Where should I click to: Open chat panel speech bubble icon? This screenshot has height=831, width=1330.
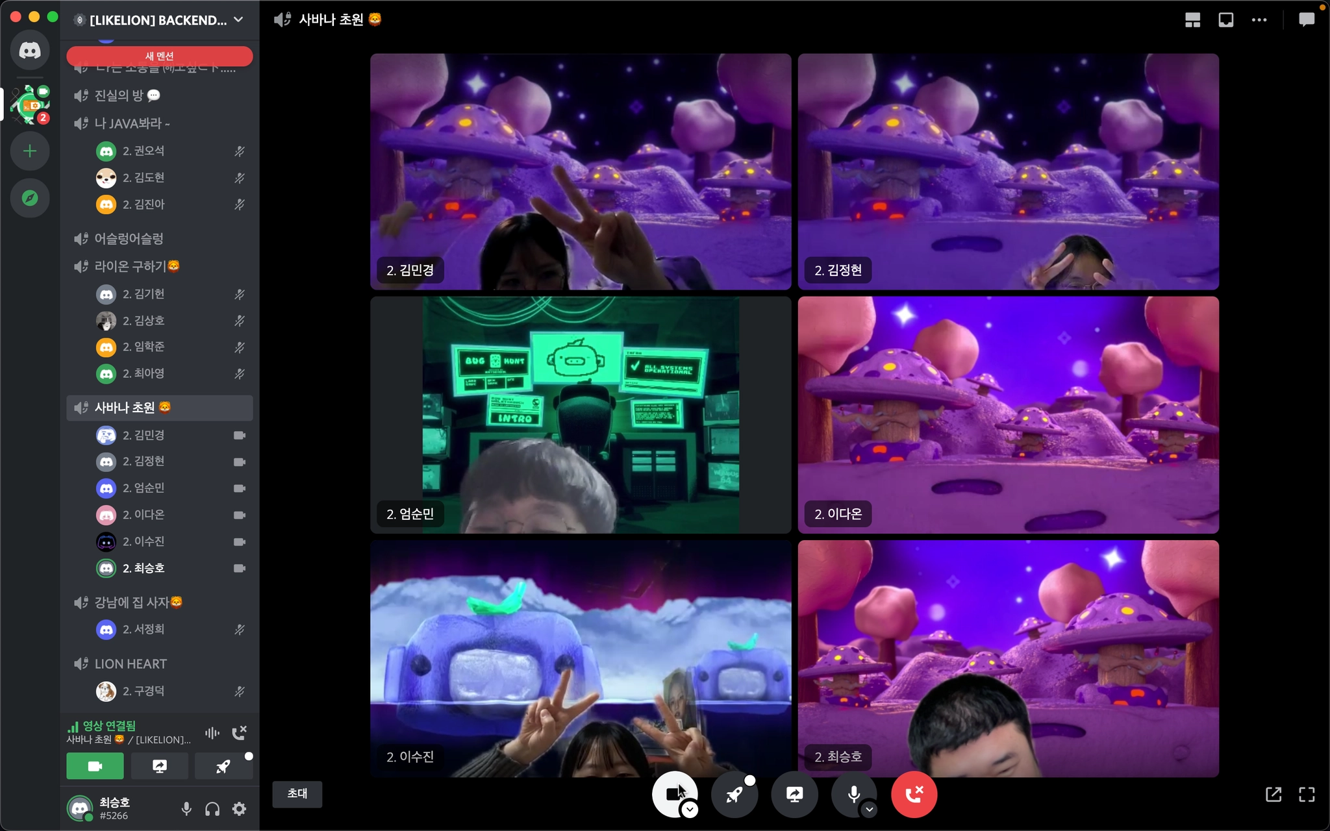click(x=1306, y=19)
